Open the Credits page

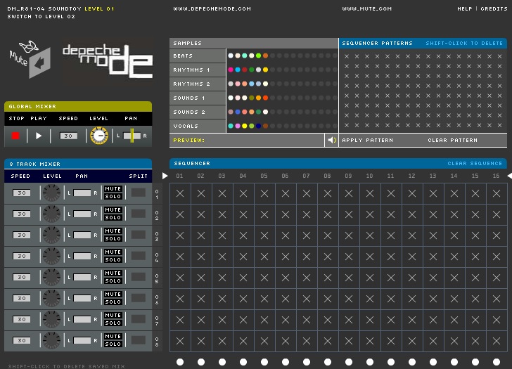tap(494, 9)
